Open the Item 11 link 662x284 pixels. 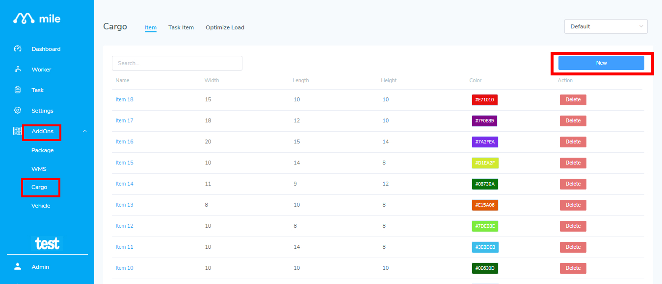coord(124,247)
